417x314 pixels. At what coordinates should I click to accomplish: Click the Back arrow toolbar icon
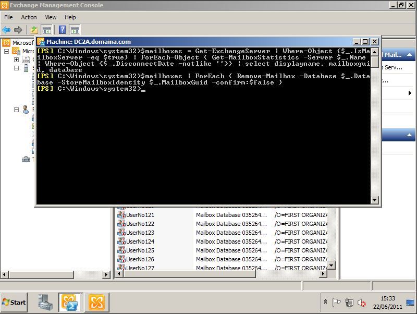click(6, 30)
